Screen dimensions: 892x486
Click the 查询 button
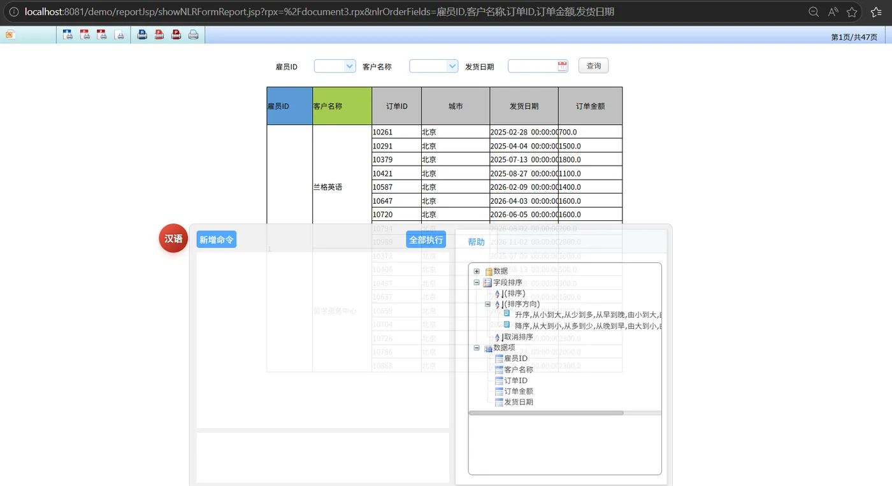(x=593, y=66)
